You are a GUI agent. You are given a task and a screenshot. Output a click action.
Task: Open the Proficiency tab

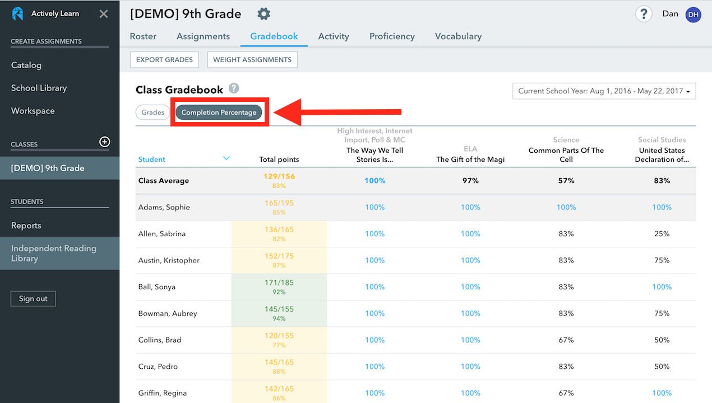[392, 36]
